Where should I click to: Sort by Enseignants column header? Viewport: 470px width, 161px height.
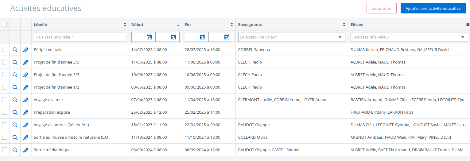tap(344, 24)
